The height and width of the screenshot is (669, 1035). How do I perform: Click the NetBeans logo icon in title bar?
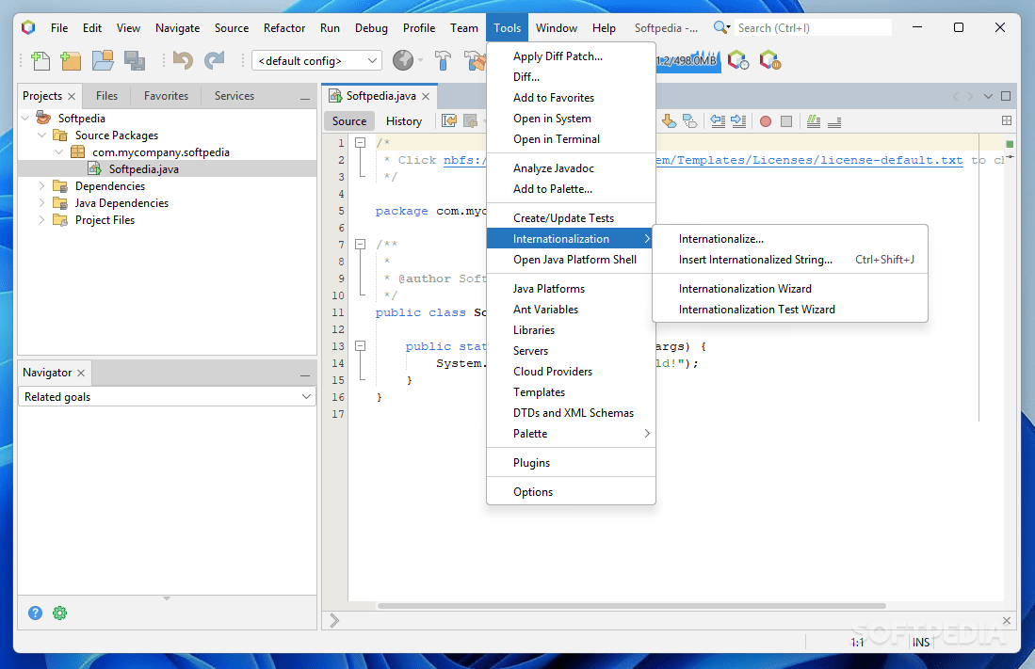[x=27, y=27]
